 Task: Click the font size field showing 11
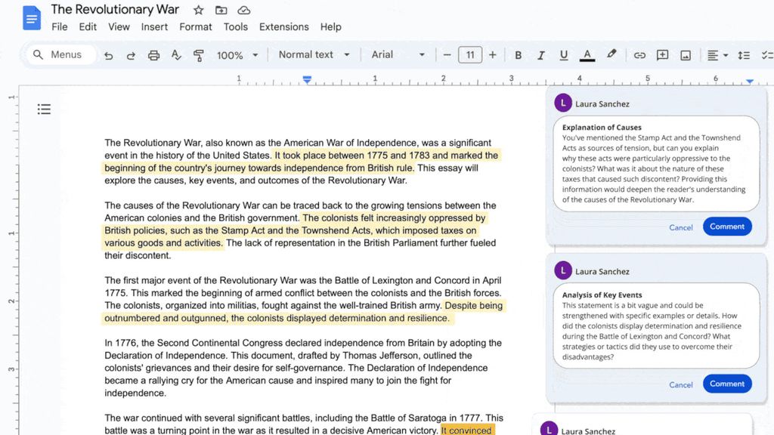tap(470, 54)
